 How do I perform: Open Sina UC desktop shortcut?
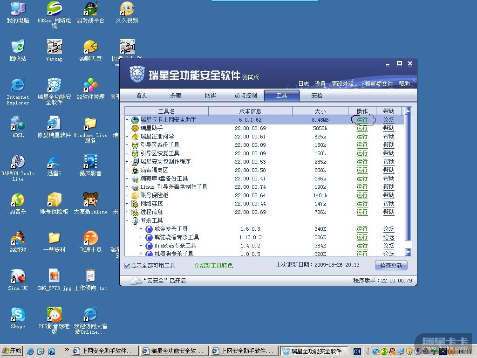[x=18, y=280]
